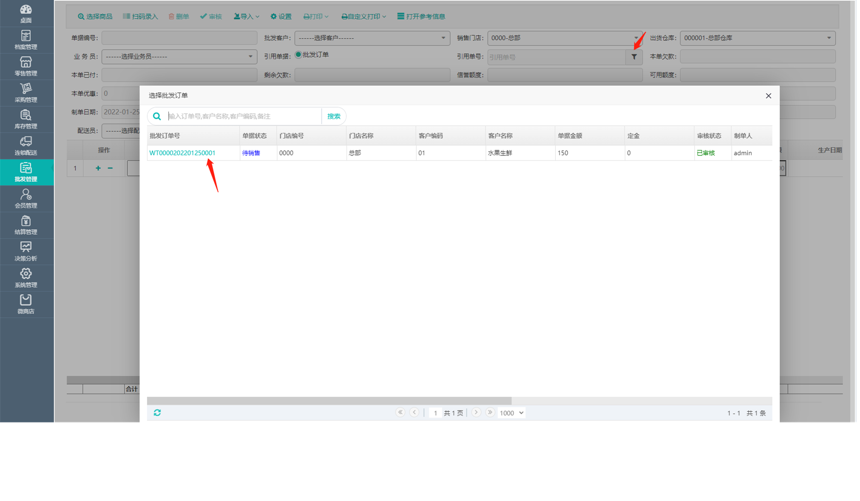The width and height of the screenshot is (860, 501).
Task: Sort by the 批发订单号 column header
Action: coord(193,136)
